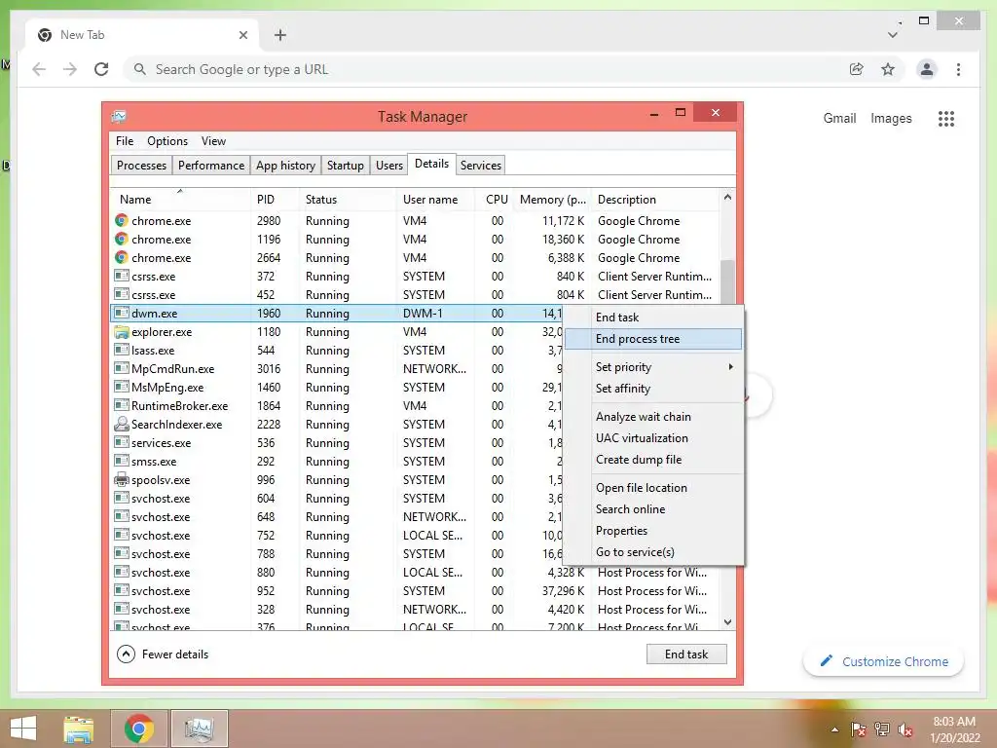997x748 pixels.
Task: Select Search online in the context menu
Action: pyautogui.click(x=653, y=509)
